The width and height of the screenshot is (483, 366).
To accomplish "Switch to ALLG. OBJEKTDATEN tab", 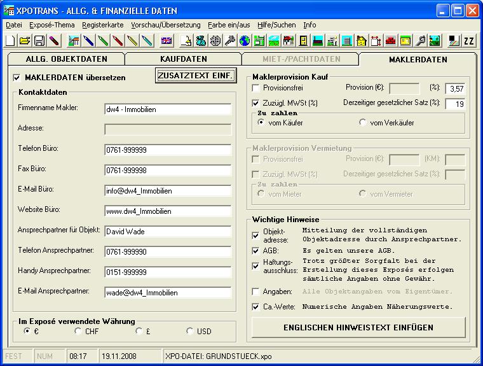I will pos(67,59).
